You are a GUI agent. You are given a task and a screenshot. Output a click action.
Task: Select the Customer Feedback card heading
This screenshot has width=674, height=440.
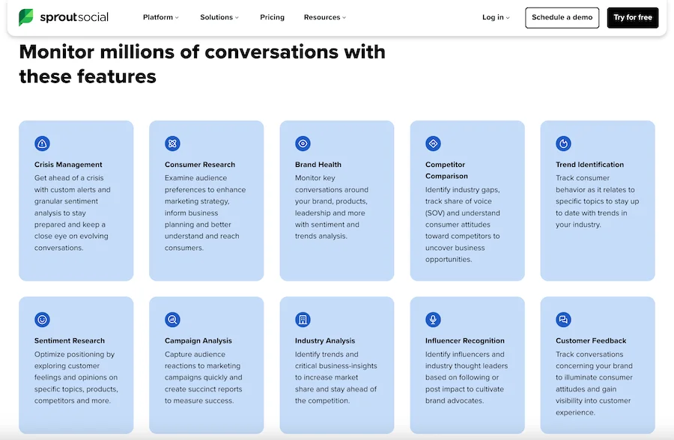(591, 340)
